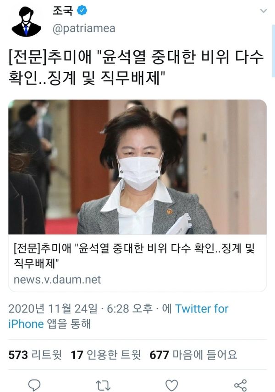The width and height of the screenshot is (275, 392).
Task: View the 17 인용한 트윗 list
Action: pyautogui.click(x=106, y=355)
